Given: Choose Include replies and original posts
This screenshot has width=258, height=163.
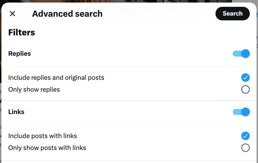Looking at the screenshot, I should 56,78.
